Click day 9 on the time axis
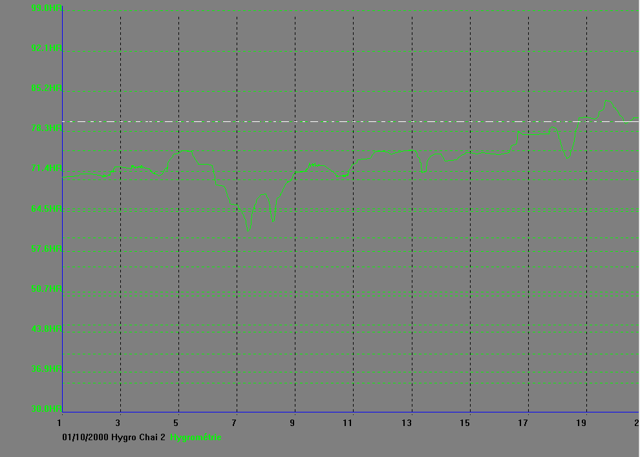Image resolution: width=640 pixels, height=457 pixels. coord(292,423)
